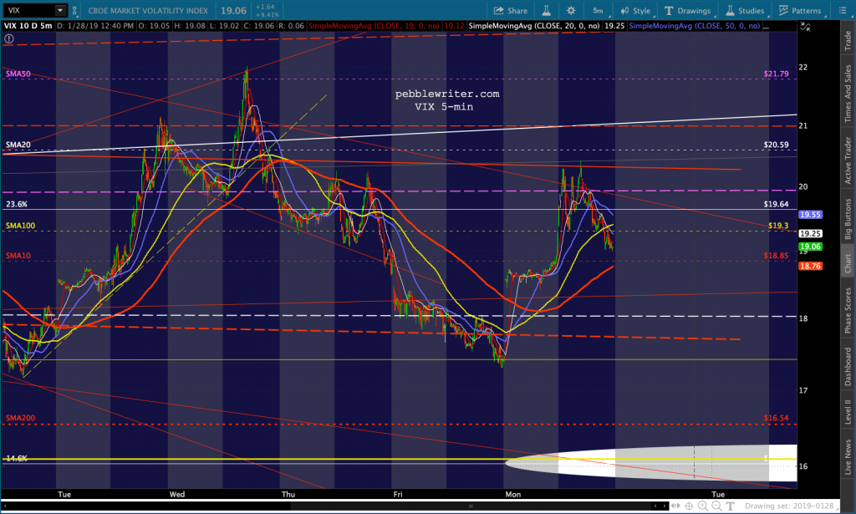Click the $21.79 price level label
The image size is (856, 514).
coord(776,74)
